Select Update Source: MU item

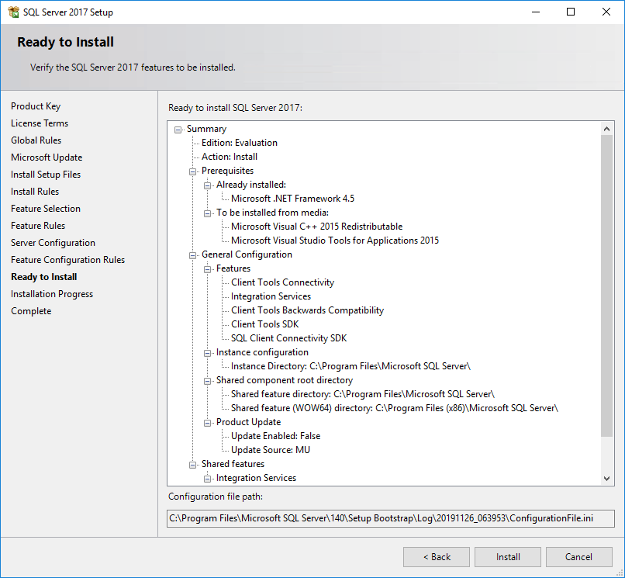click(x=271, y=450)
